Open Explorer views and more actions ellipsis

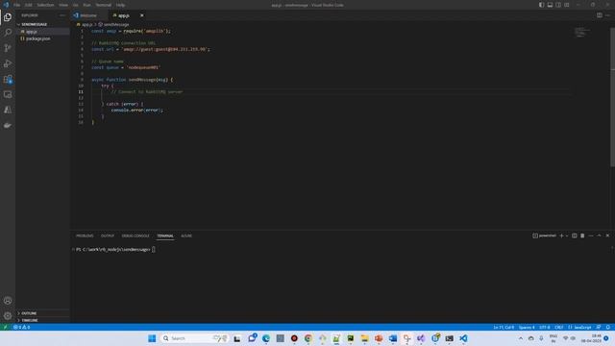point(62,15)
